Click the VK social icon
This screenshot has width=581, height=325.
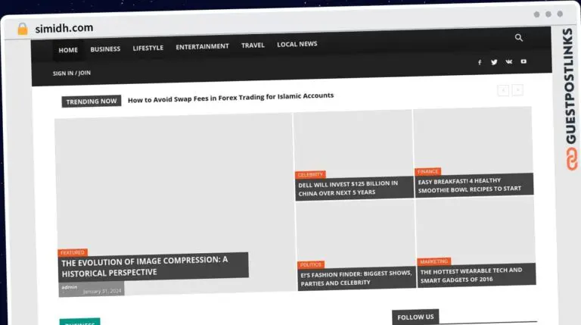(508, 62)
